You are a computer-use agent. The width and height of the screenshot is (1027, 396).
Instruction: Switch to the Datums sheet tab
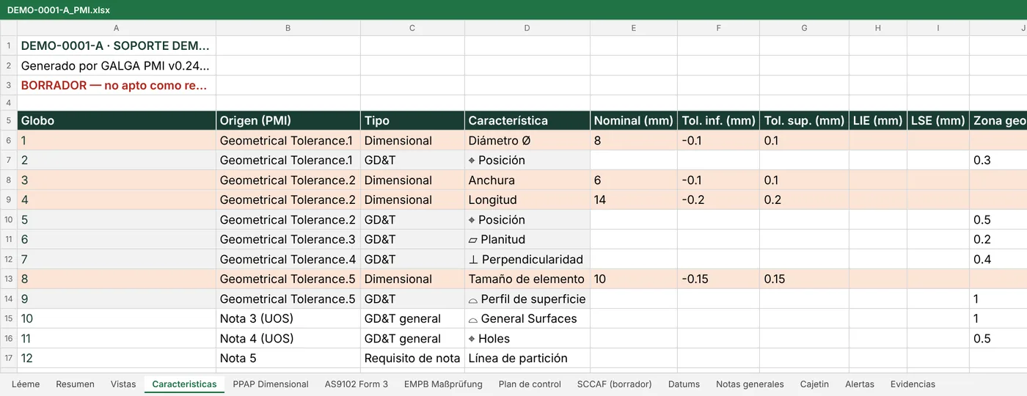pyautogui.click(x=684, y=384)
